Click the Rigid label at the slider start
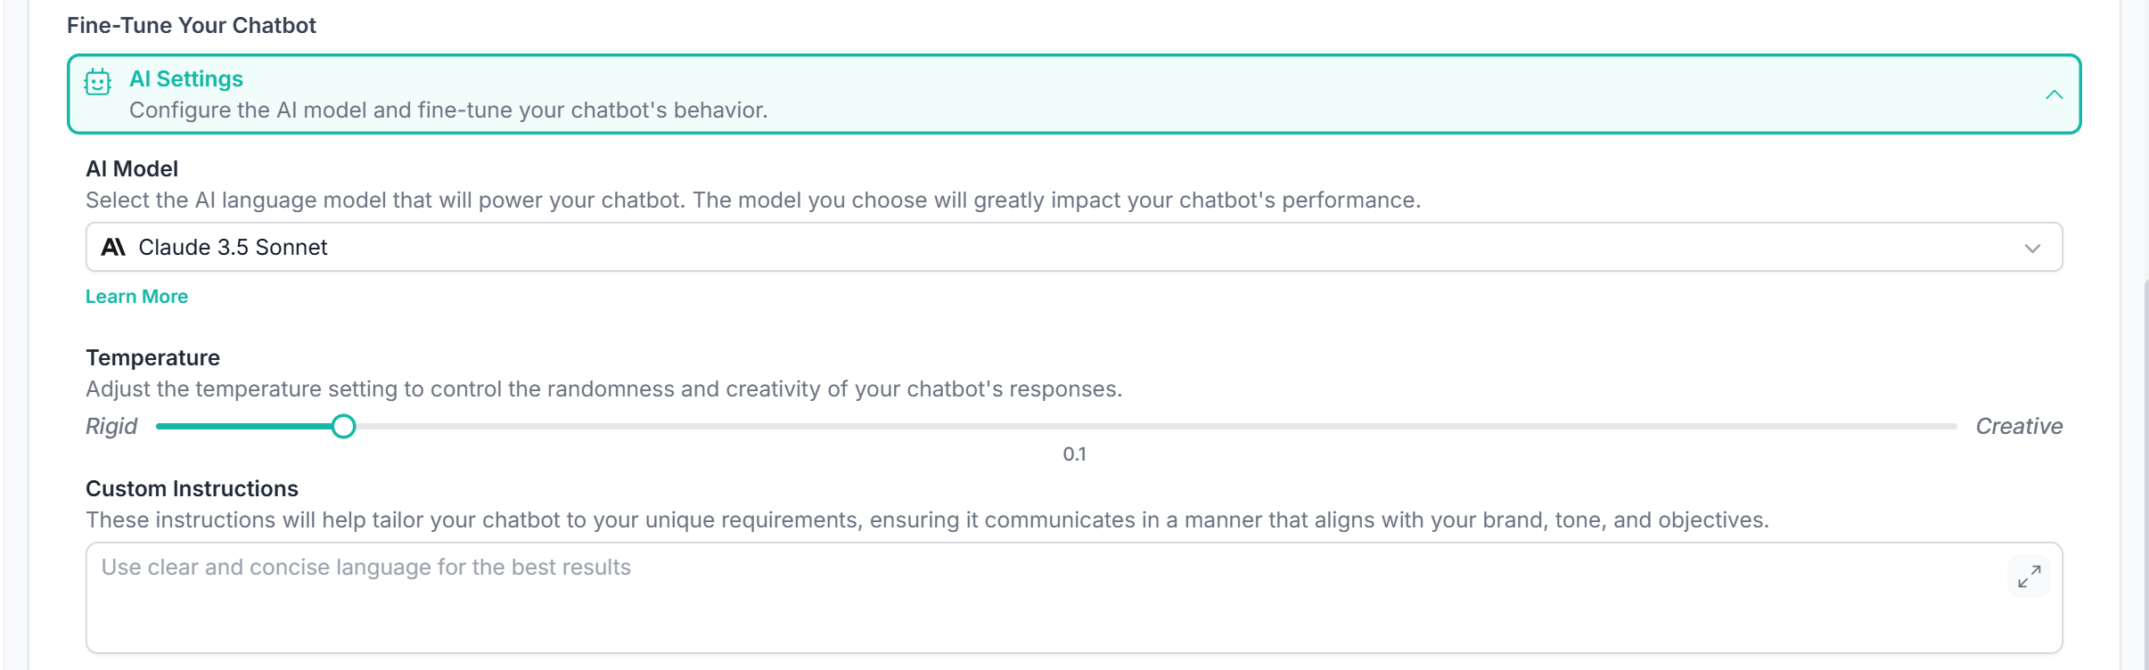The width and height of the screenshot is (2149, 670). pyautogui.click(x=111, y=427)
